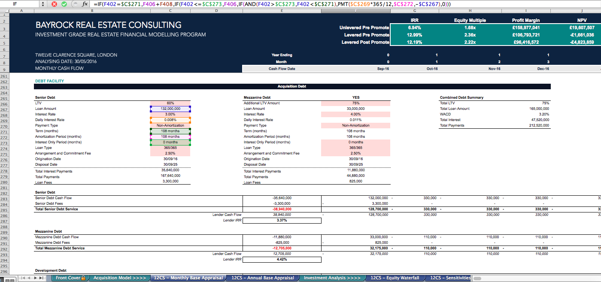Click the Mezzanine Additional LTV Amount 75%
601x282 pixels.
[x=356, y=103]
